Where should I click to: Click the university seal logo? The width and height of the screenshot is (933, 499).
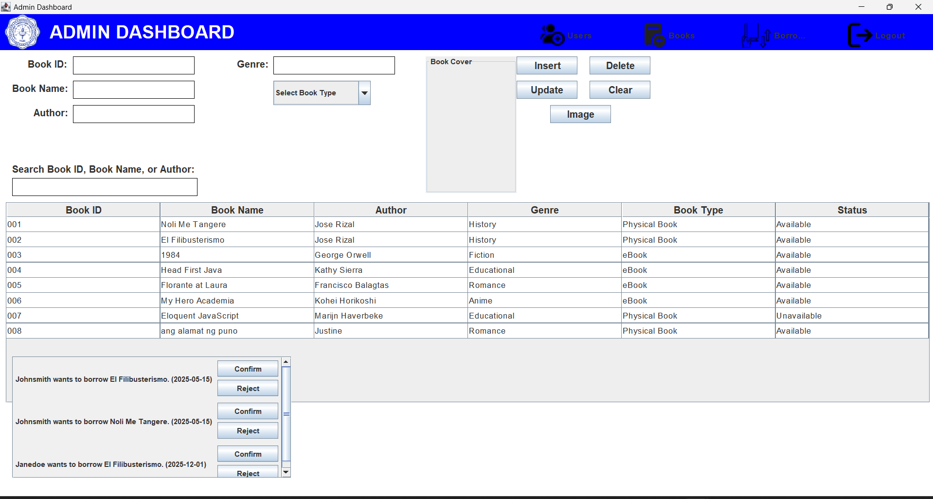coord(22,32)
